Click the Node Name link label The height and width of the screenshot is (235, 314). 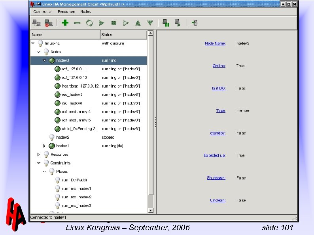coord(215,43)
